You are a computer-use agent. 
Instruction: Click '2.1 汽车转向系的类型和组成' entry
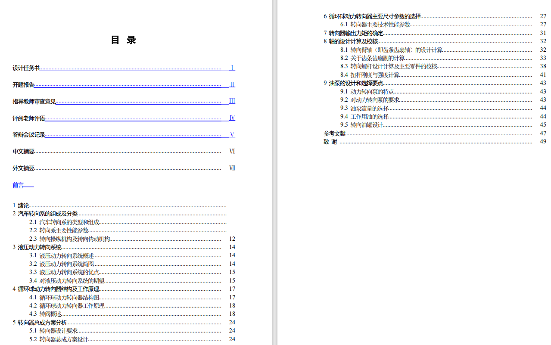pyautogui.click(x=128, y=222)
